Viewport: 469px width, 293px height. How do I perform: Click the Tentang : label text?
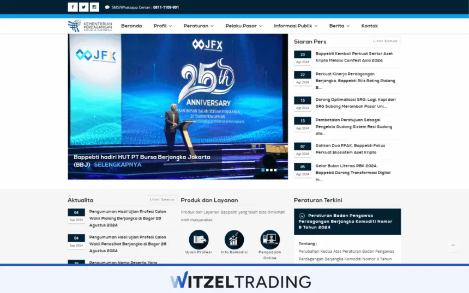tap(308, 244)
